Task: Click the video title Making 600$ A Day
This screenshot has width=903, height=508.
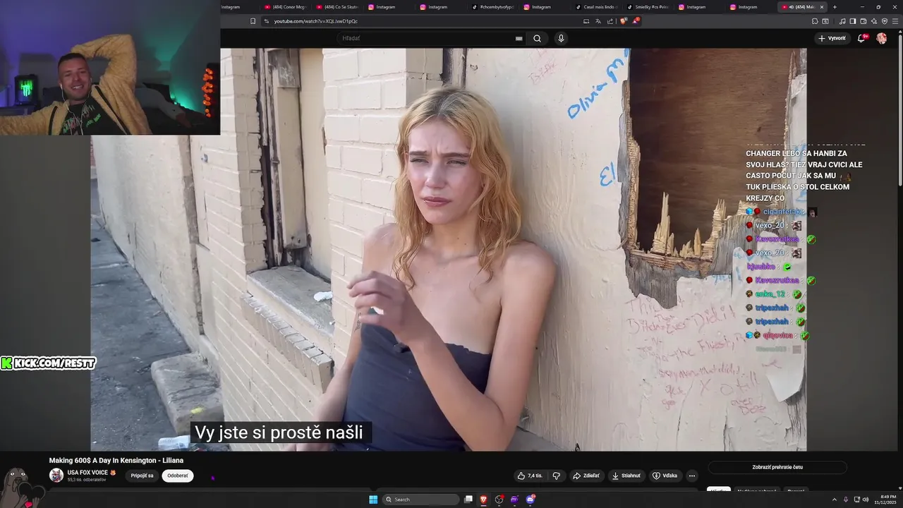Action: 116,460
